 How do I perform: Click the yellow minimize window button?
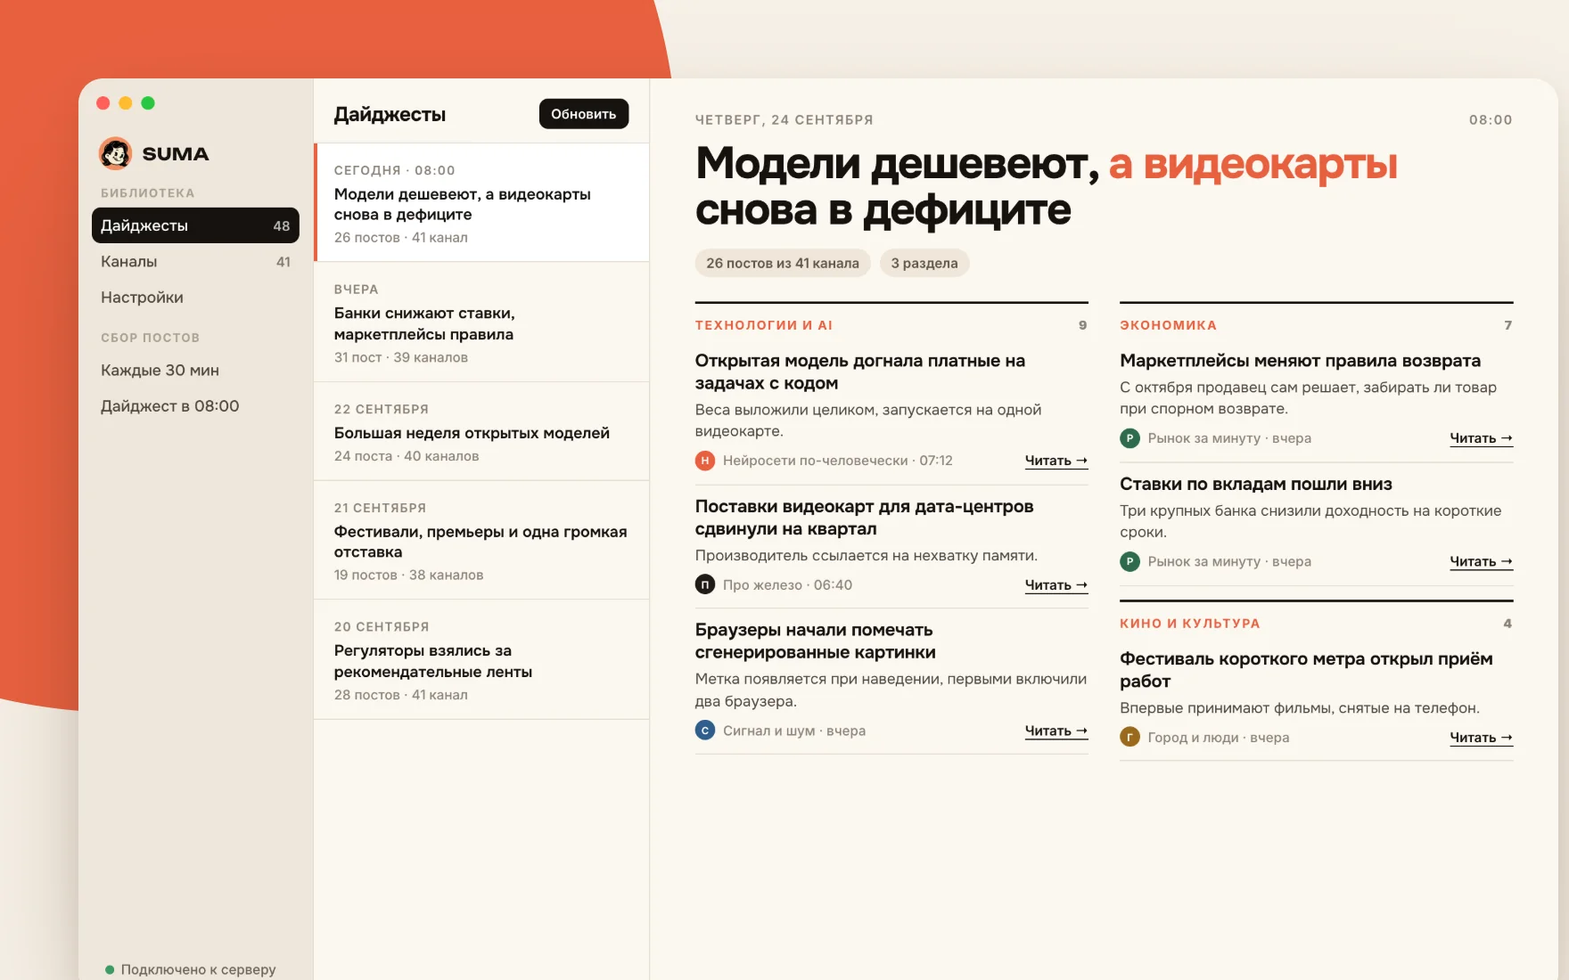coord(126,103)
